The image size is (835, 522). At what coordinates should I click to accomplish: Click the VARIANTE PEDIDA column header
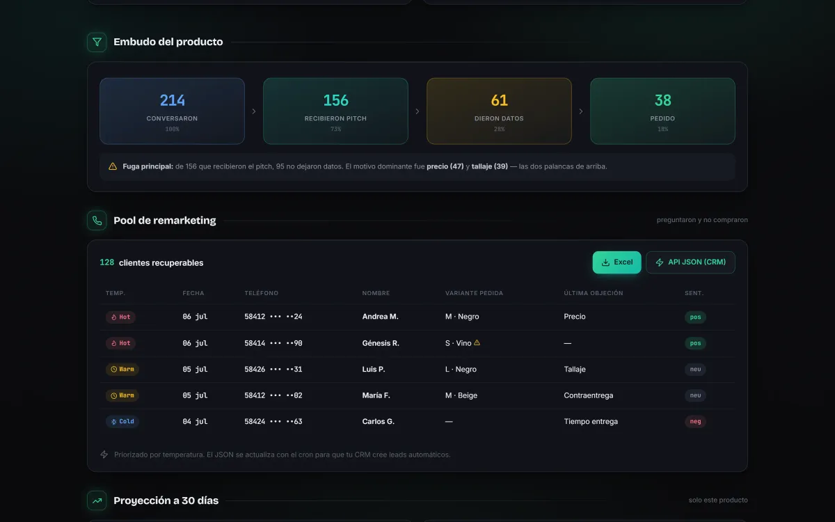(x=474, y=293)
